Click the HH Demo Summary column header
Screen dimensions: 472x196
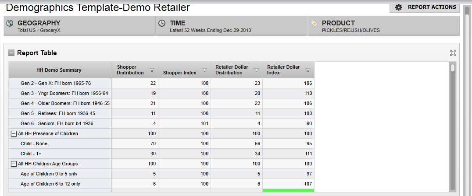59,70
